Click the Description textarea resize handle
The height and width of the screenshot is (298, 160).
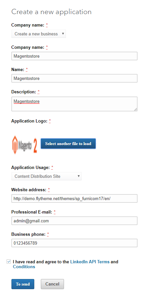[x=136, y=109]
